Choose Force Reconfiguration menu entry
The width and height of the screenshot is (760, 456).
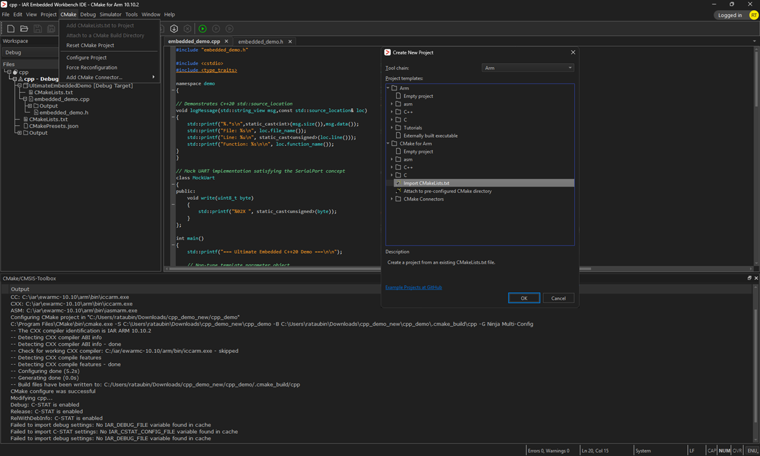(x=109, y=68)
